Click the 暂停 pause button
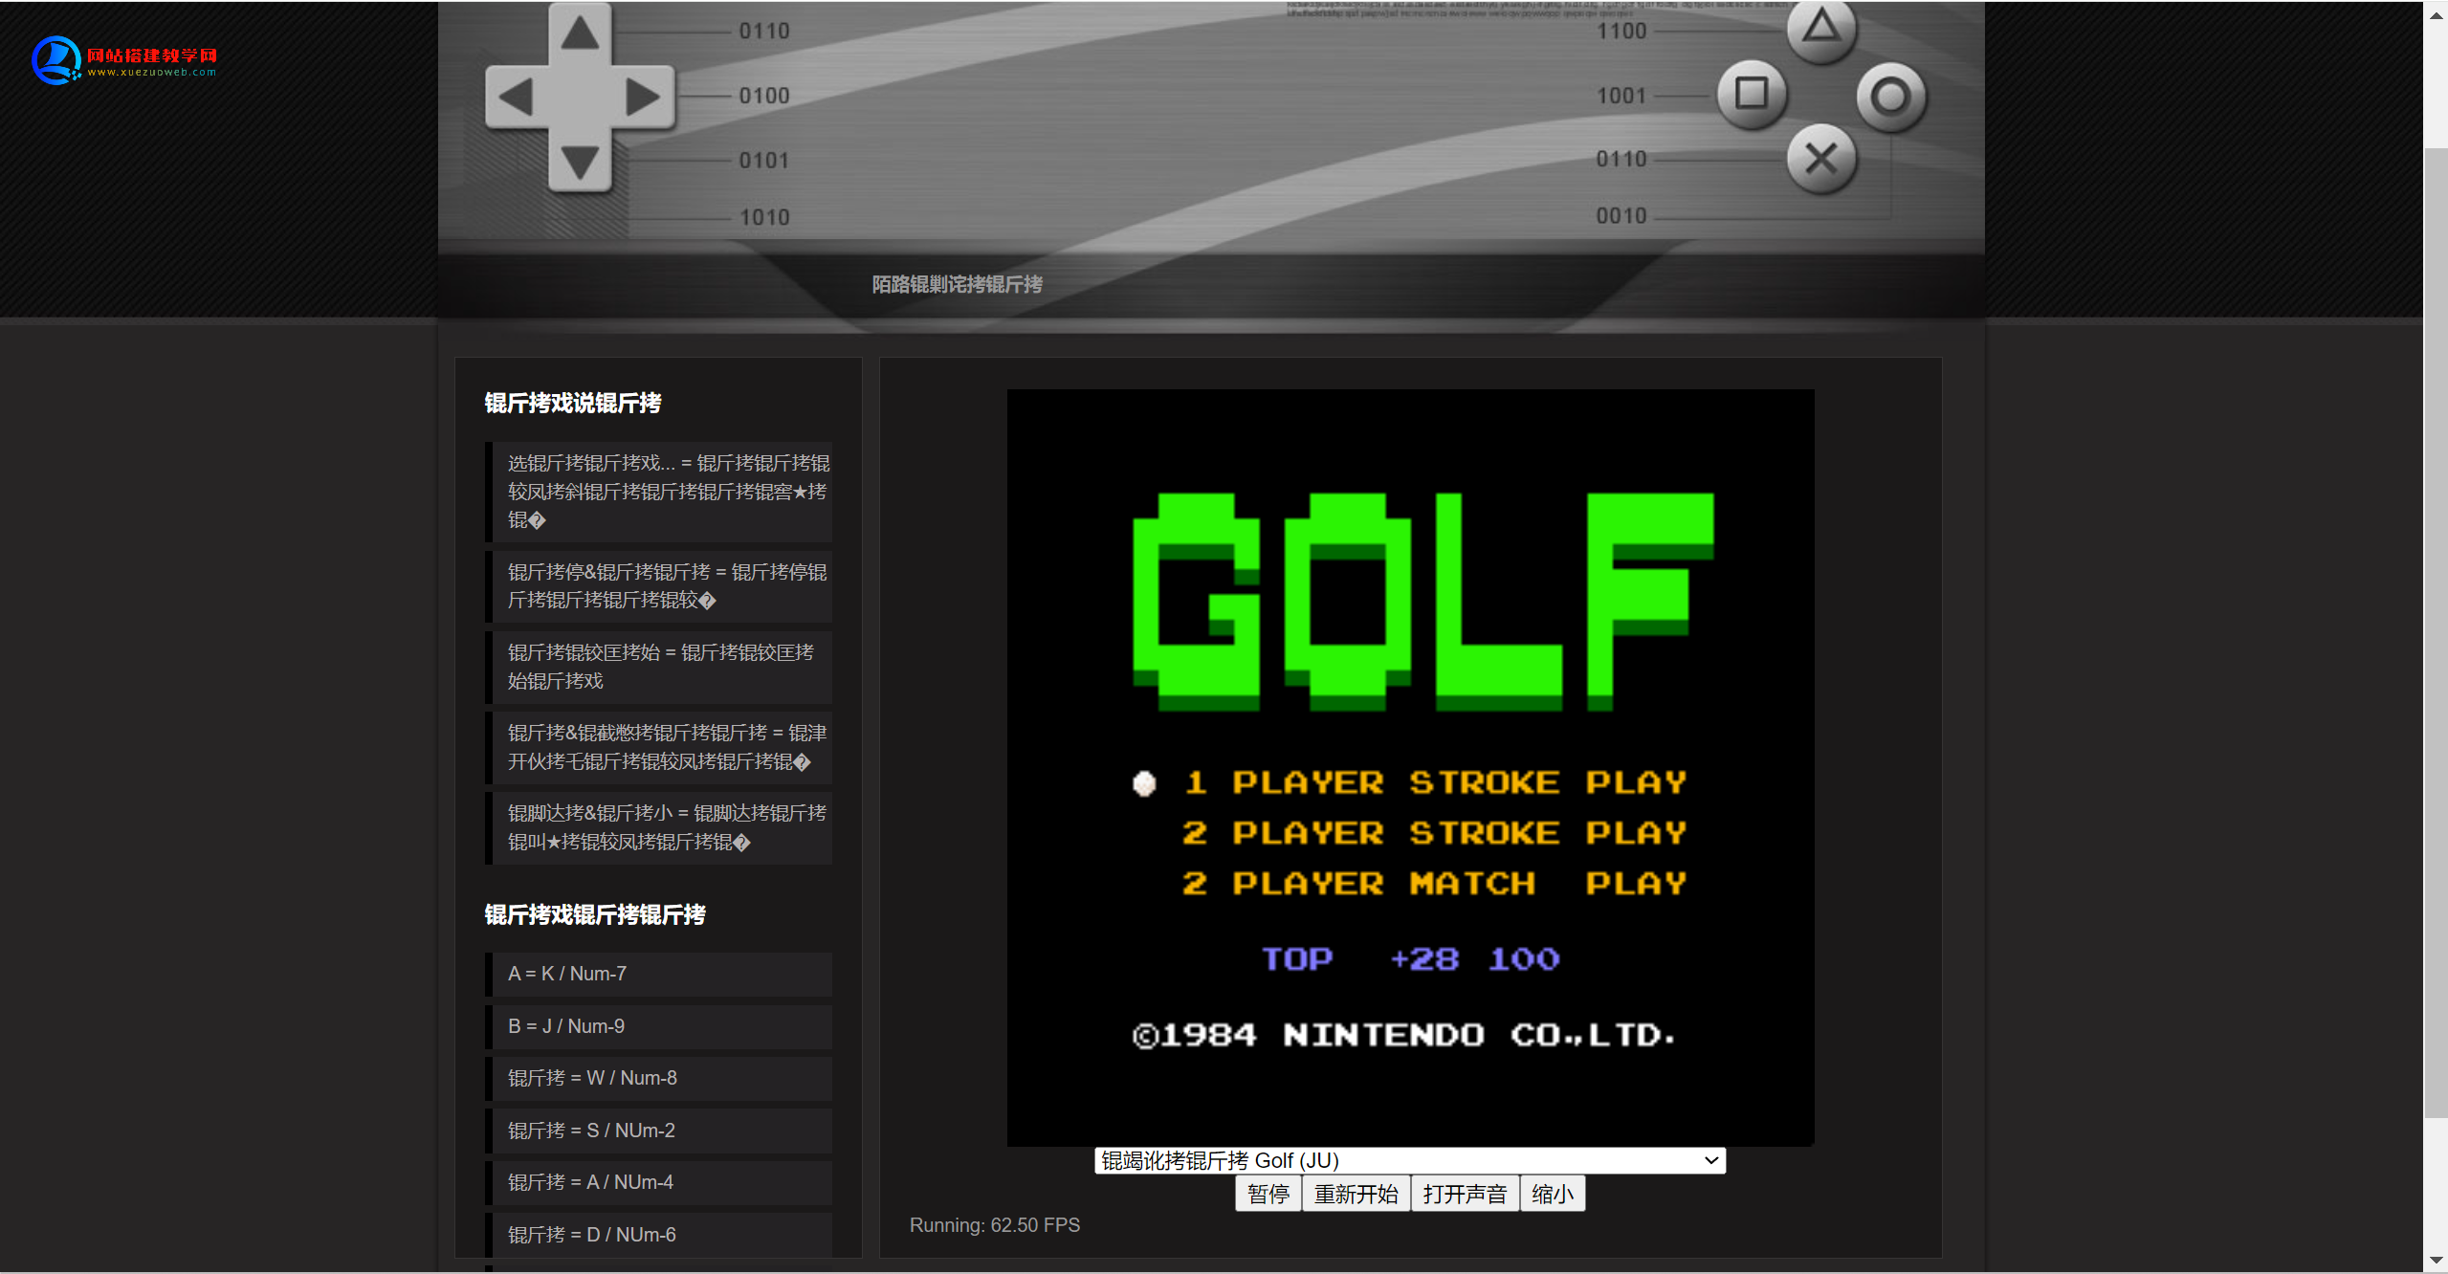 click(x=1268, y=1194)
